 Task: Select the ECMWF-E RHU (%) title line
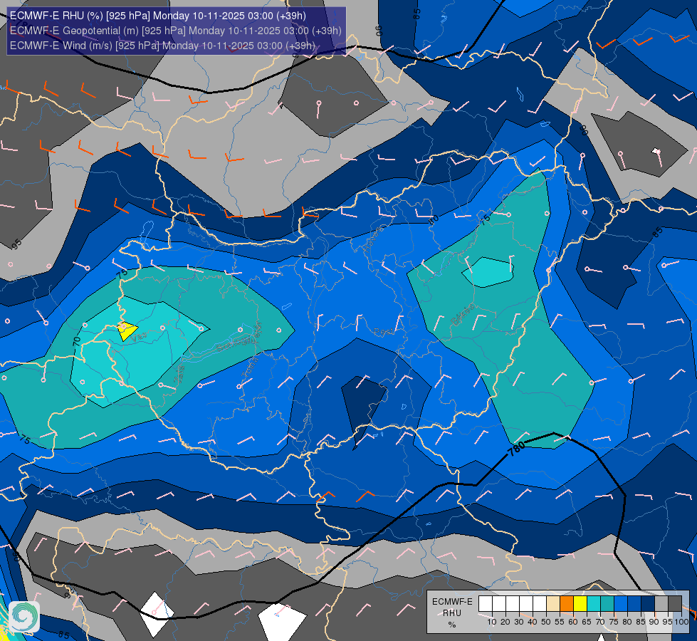click(x=158, y=16)
